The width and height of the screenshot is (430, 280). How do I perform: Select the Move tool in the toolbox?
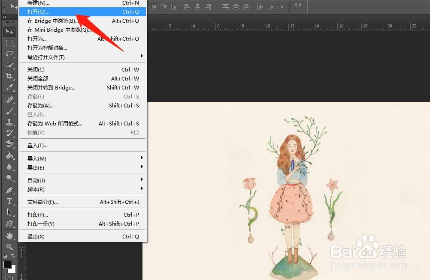click(9, 32)
